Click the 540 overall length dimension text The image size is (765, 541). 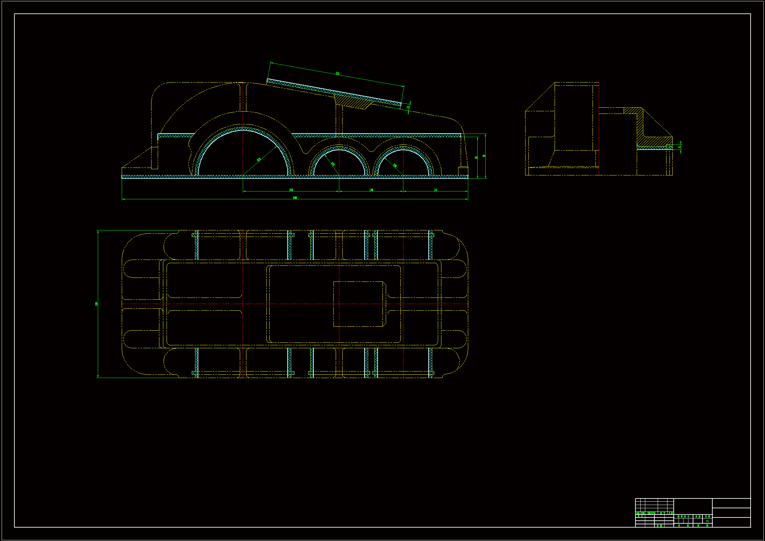tap(295, 198)
